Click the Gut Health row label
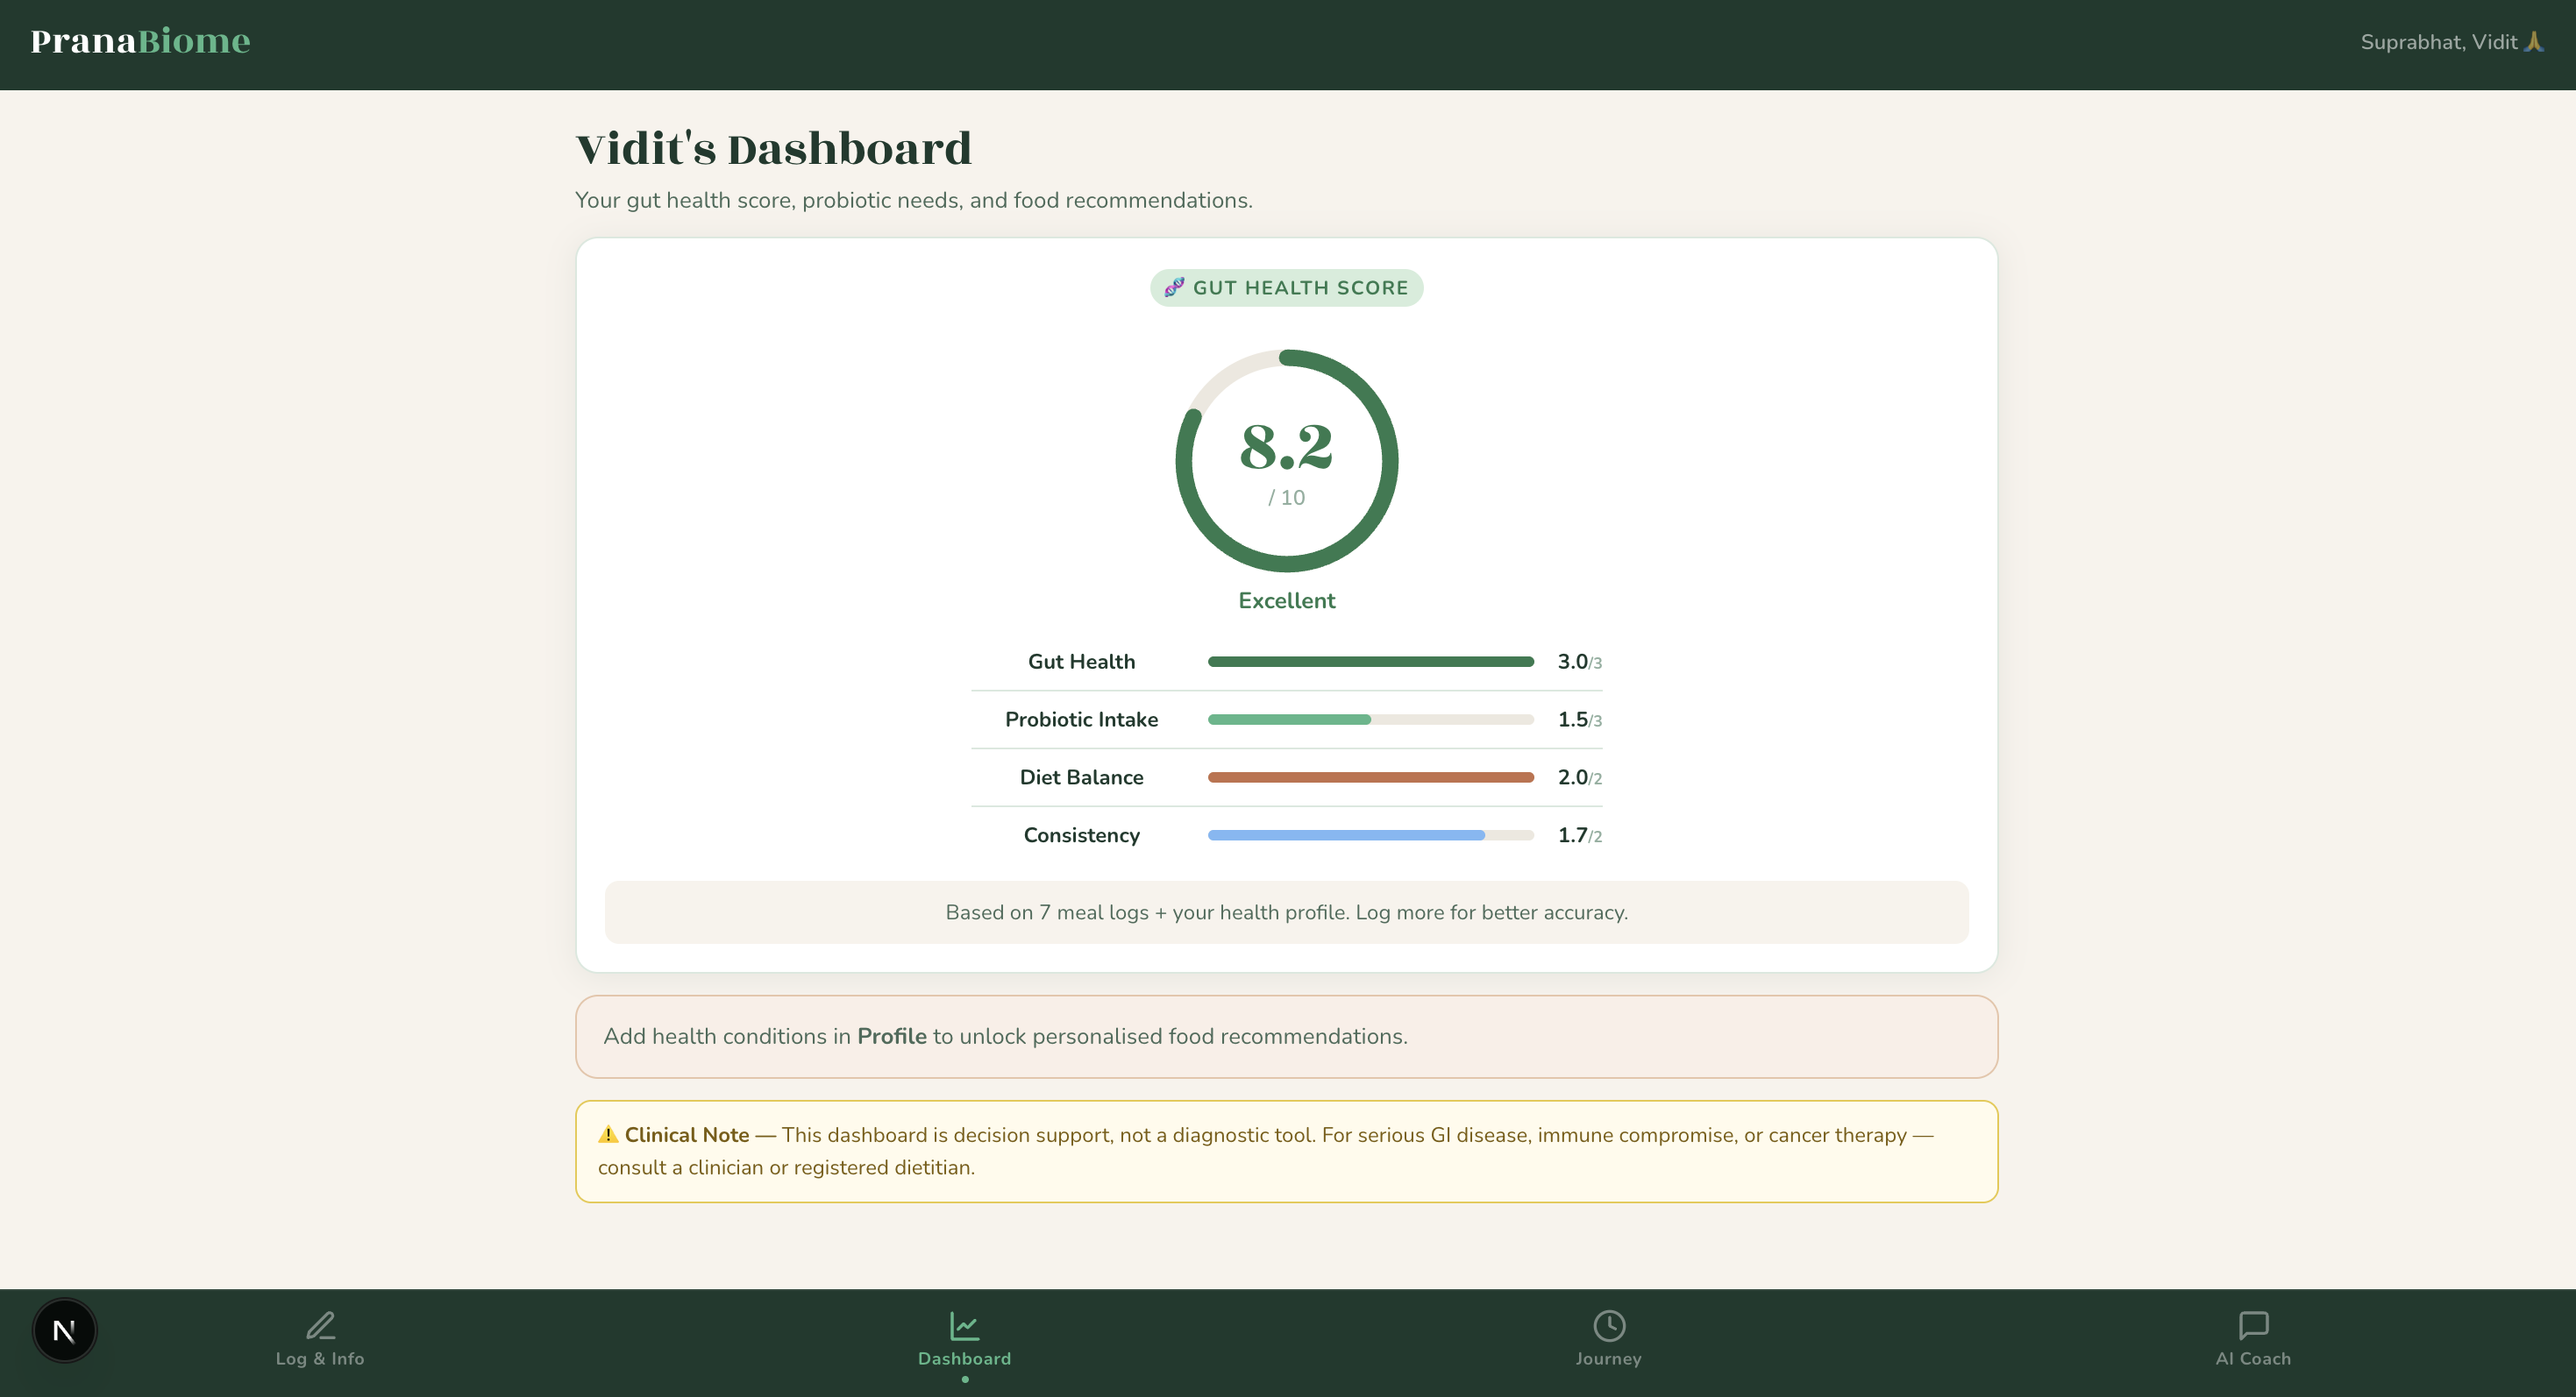 click(1081, 662)
